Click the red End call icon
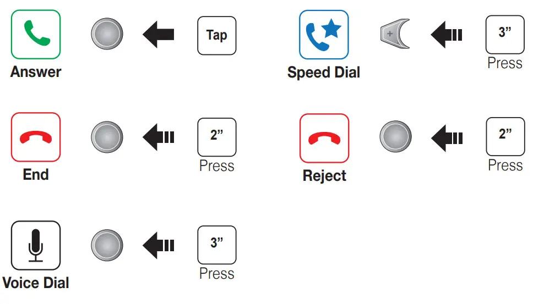Image resolution: width=533 pixels, height=304 pixels. 36,137
